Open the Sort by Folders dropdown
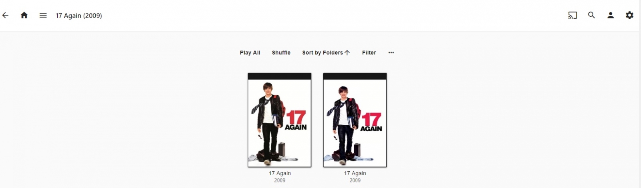The height and width of the screenshot is (188, 641). pos(326,53)
